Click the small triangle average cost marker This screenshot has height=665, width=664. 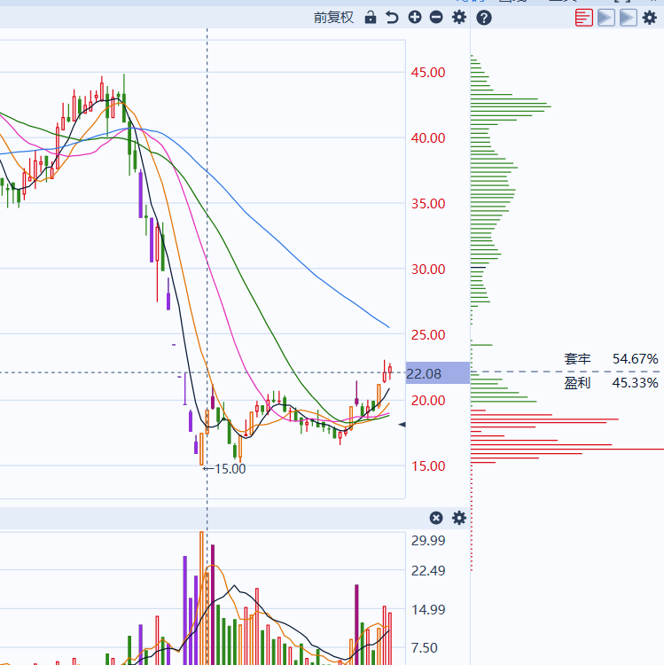(402, 425)
